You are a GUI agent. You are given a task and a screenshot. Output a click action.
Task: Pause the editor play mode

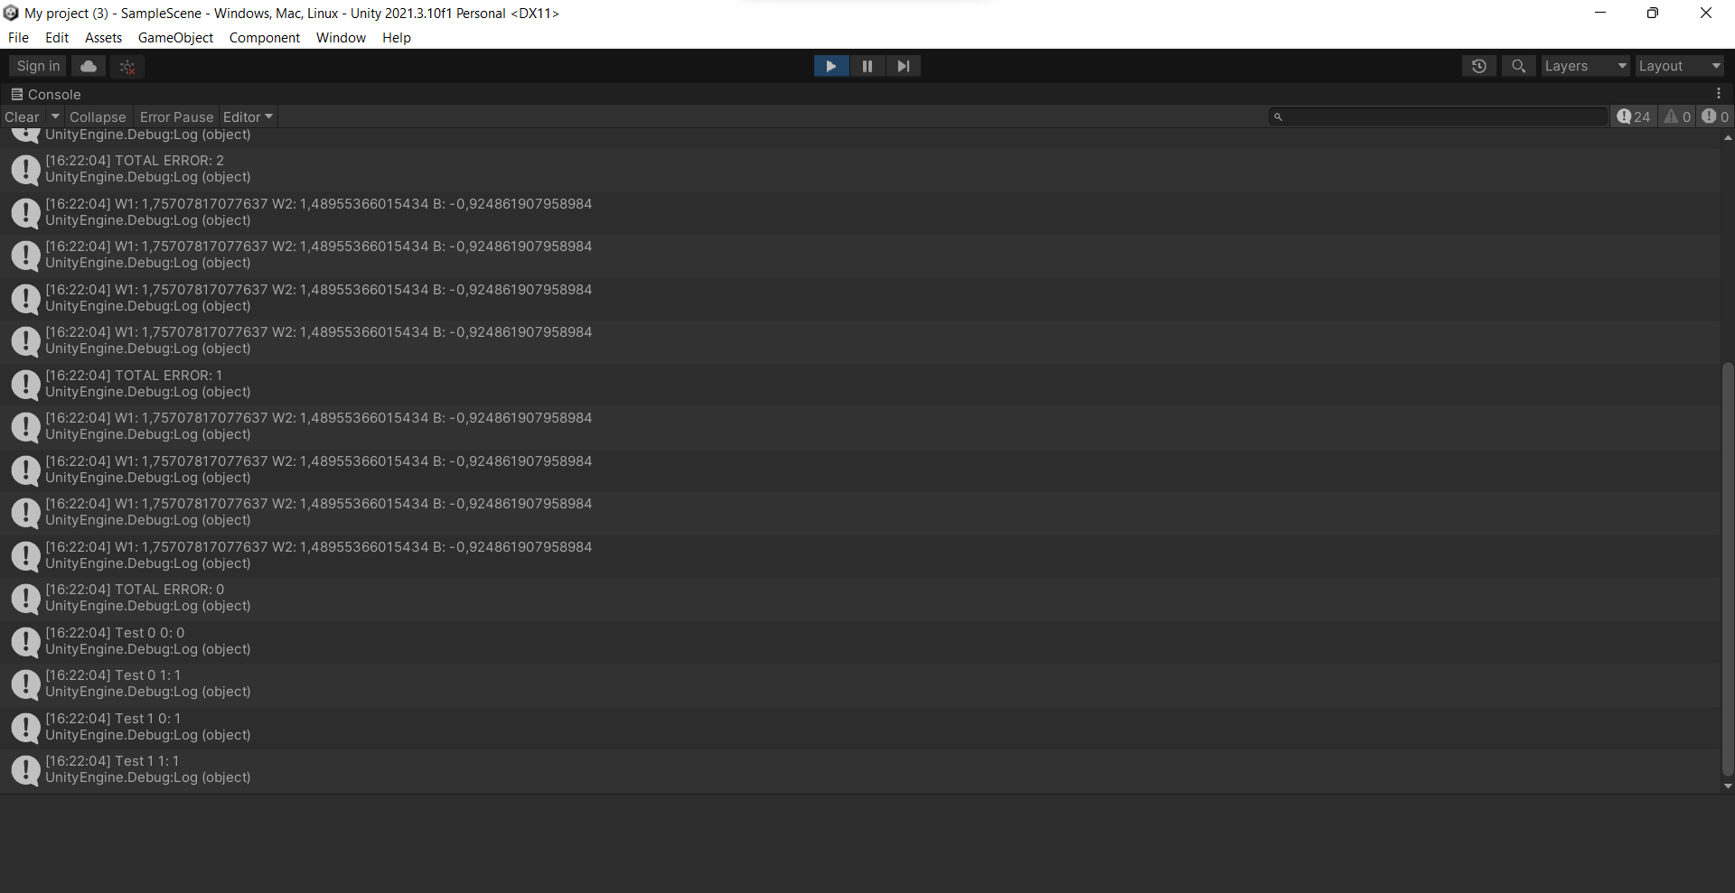tap(867, 66)
